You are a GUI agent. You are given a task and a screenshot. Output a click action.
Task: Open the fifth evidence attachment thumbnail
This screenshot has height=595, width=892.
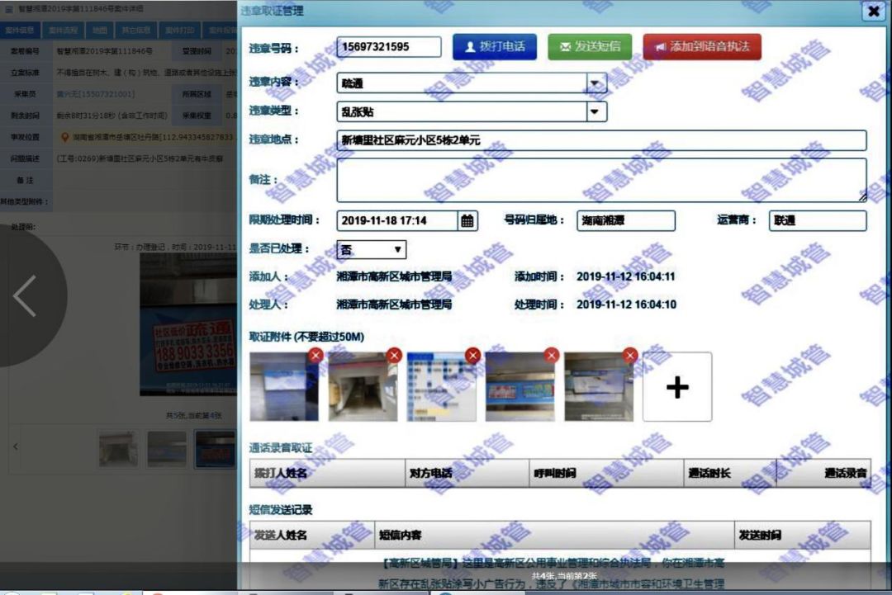click(598, 387)
